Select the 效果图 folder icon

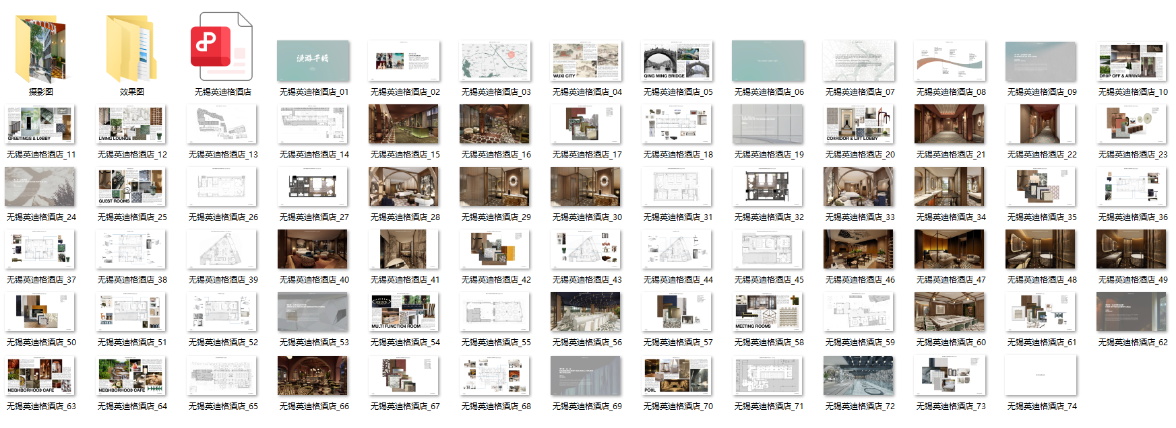click(132, 48)
